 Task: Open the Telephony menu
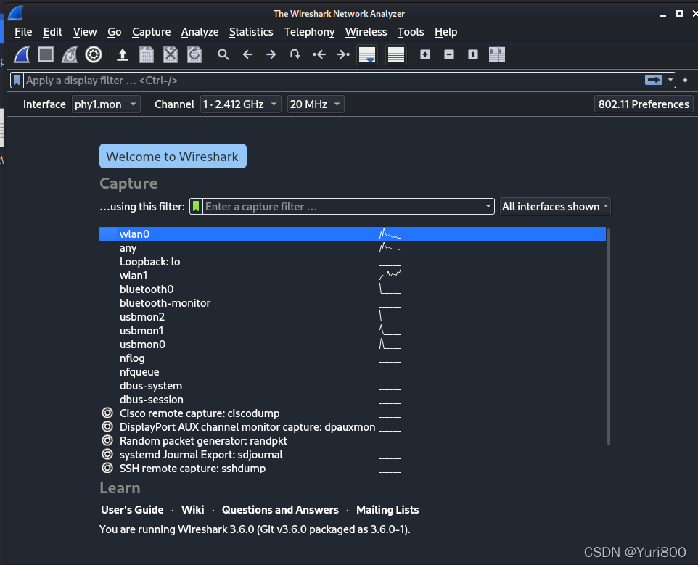pyautogui.click(x=309, y=32)
